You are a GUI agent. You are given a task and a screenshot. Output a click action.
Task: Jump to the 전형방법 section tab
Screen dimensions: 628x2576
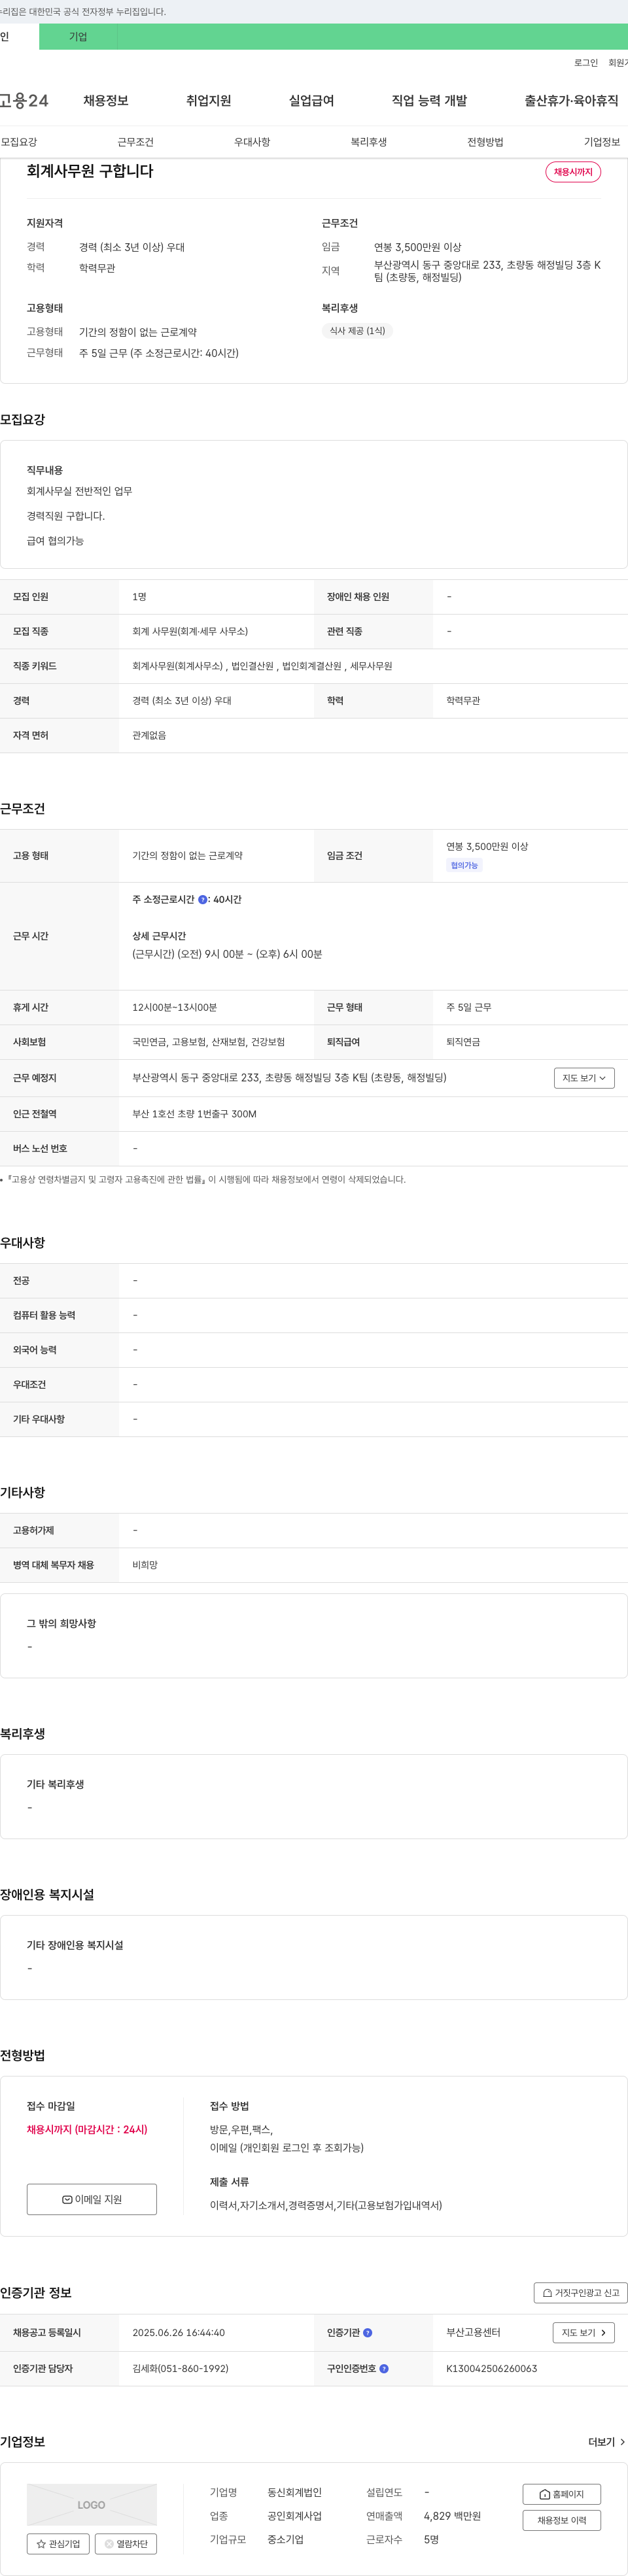(x=485, y=142)
